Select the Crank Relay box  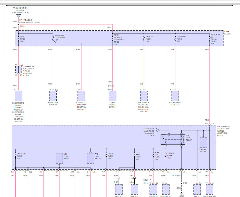point(203,142)
